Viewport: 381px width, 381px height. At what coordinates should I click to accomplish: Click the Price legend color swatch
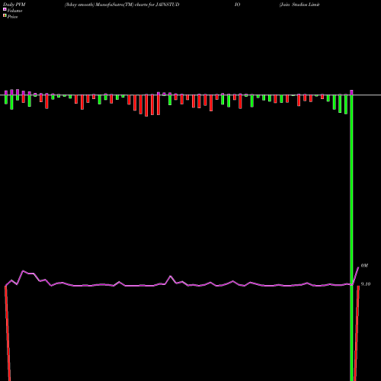pyautogui.click(x=5, y=16)
